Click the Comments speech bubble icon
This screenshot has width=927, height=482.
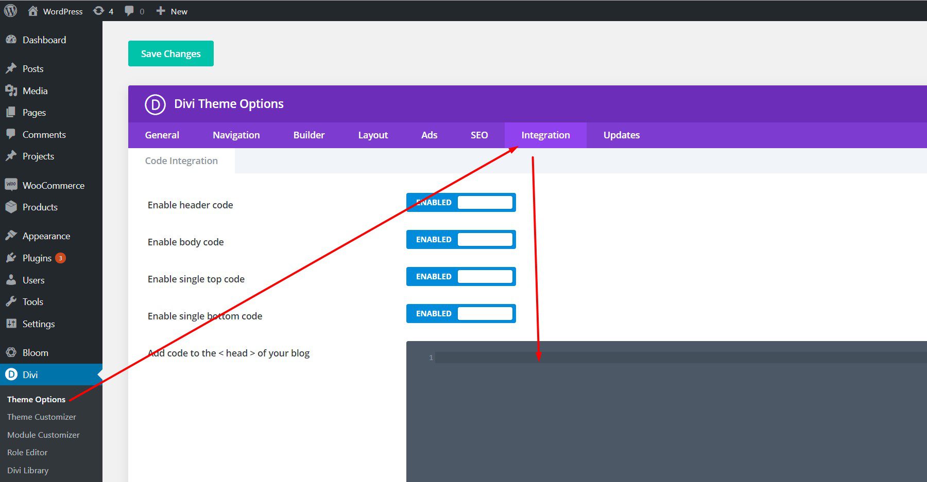coord(11,134)
